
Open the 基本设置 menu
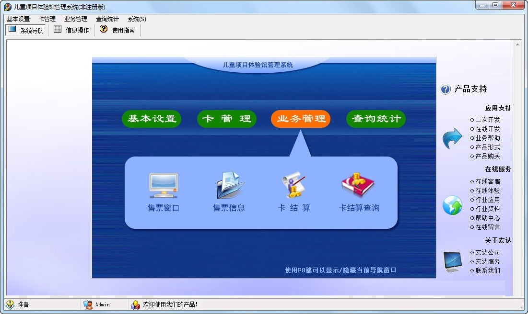[18, 19]
